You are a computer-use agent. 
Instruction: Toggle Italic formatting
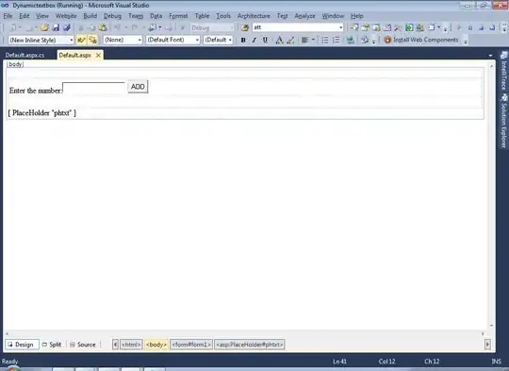(254, 40)
